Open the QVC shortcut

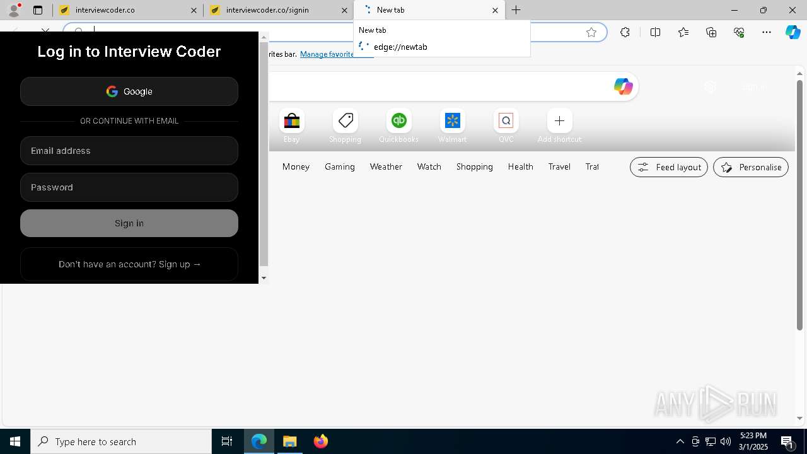pos(506,126)
